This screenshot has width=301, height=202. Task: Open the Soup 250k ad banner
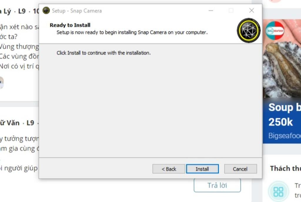(282, 120)
